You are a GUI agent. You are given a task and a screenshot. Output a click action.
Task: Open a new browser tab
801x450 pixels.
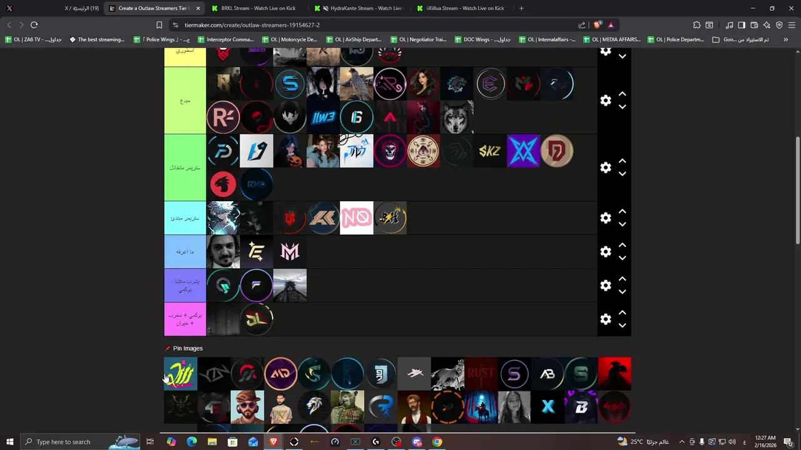point(521,8)
